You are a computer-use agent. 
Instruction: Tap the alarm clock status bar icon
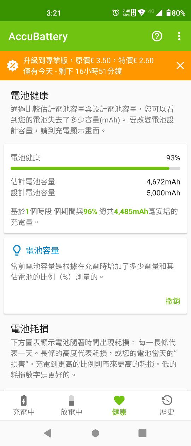tap(116, 13)
